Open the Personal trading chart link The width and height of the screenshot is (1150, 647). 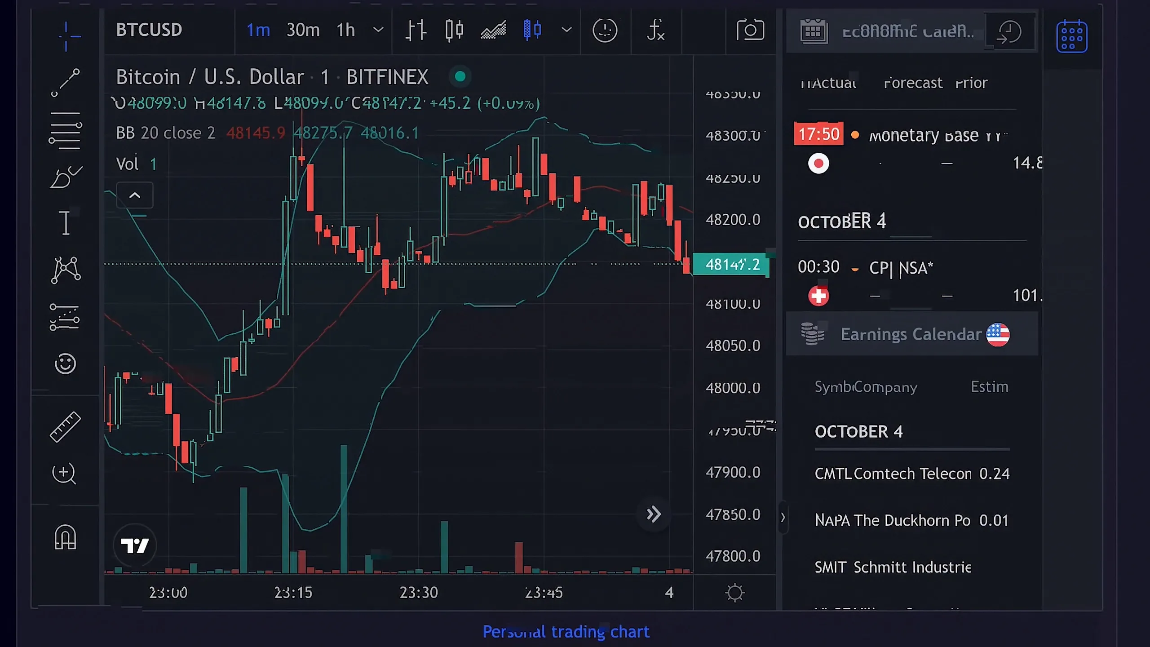[x=566, y=632]
